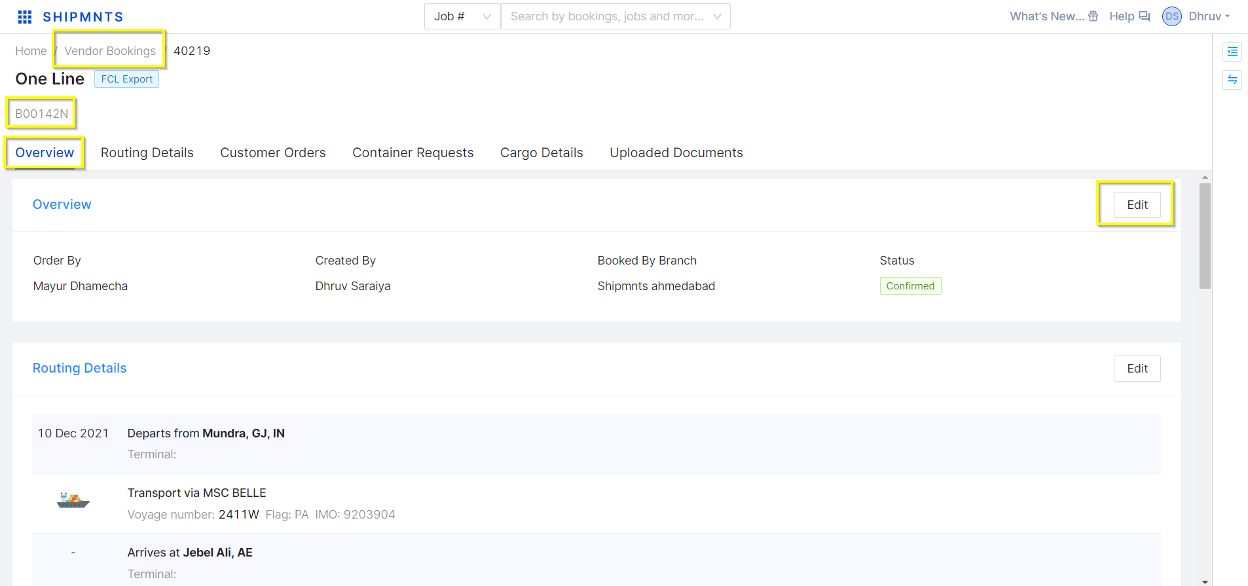Open the Job # search type dropdown
1248x586 pixels.
tap(462, 16)
